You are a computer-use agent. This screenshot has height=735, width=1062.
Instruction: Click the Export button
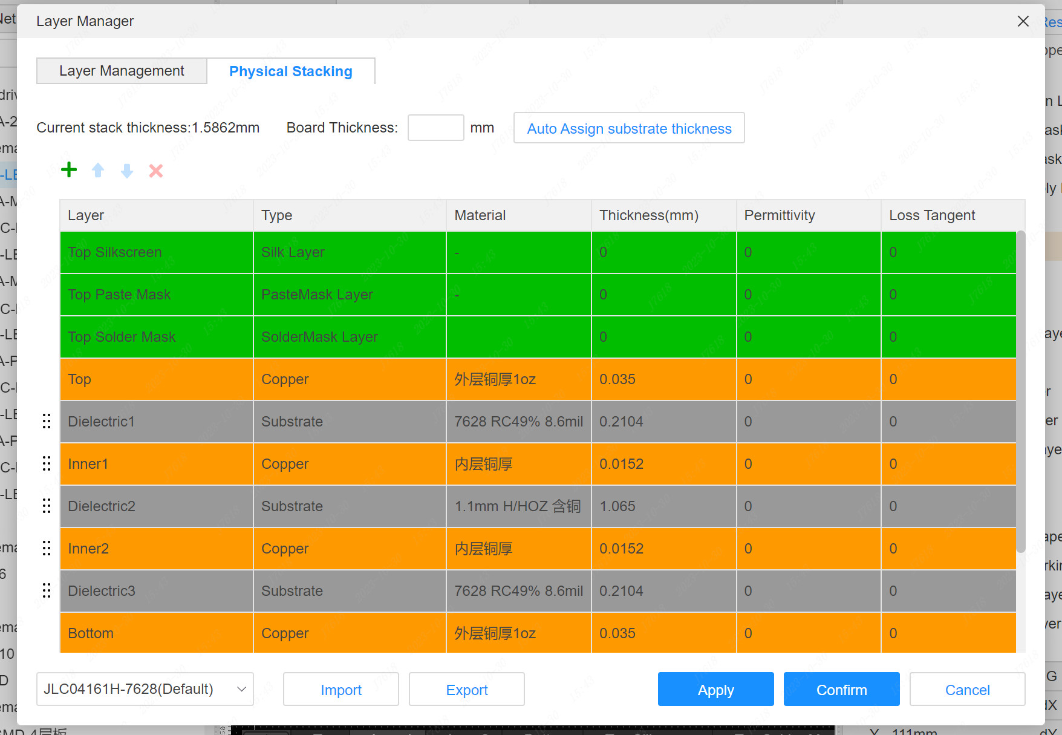[x=467, y=690]
